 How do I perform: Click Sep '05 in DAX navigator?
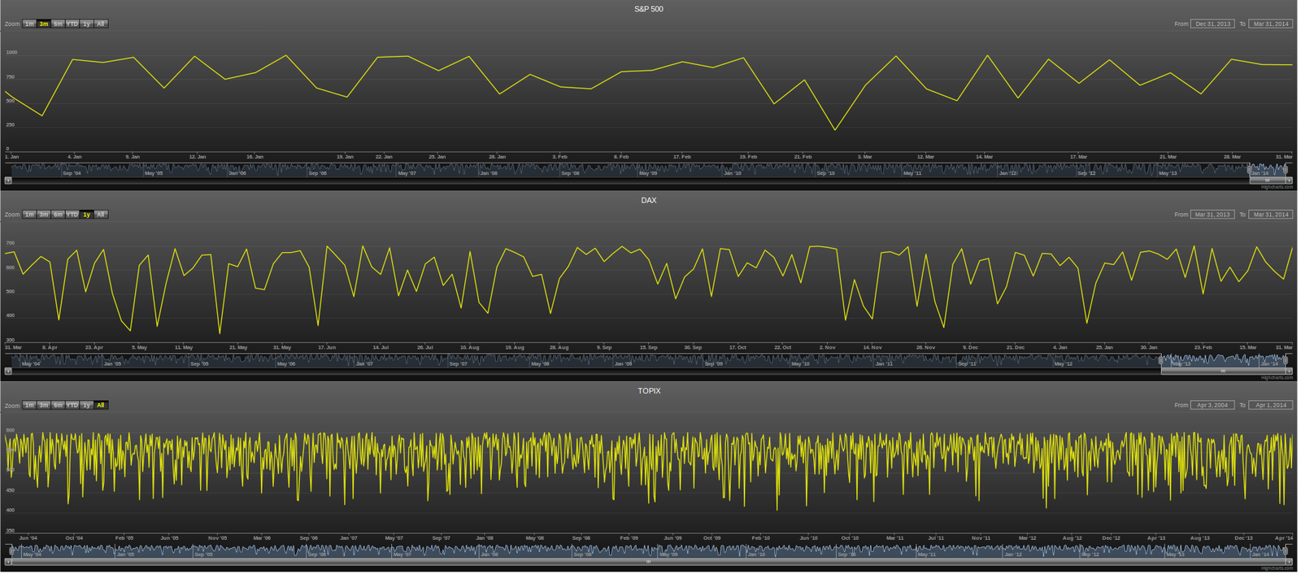click(199, 363)
